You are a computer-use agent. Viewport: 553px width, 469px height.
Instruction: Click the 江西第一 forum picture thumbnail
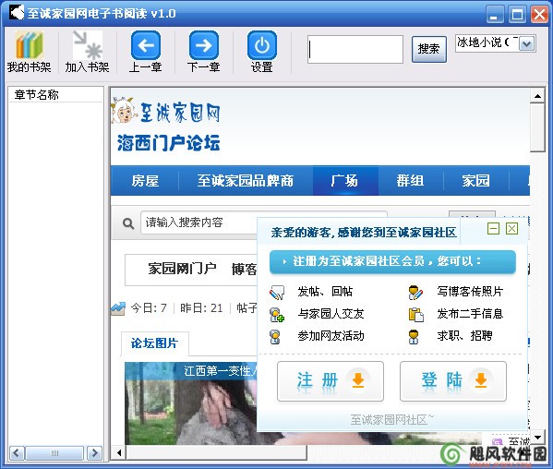point(191,403)
